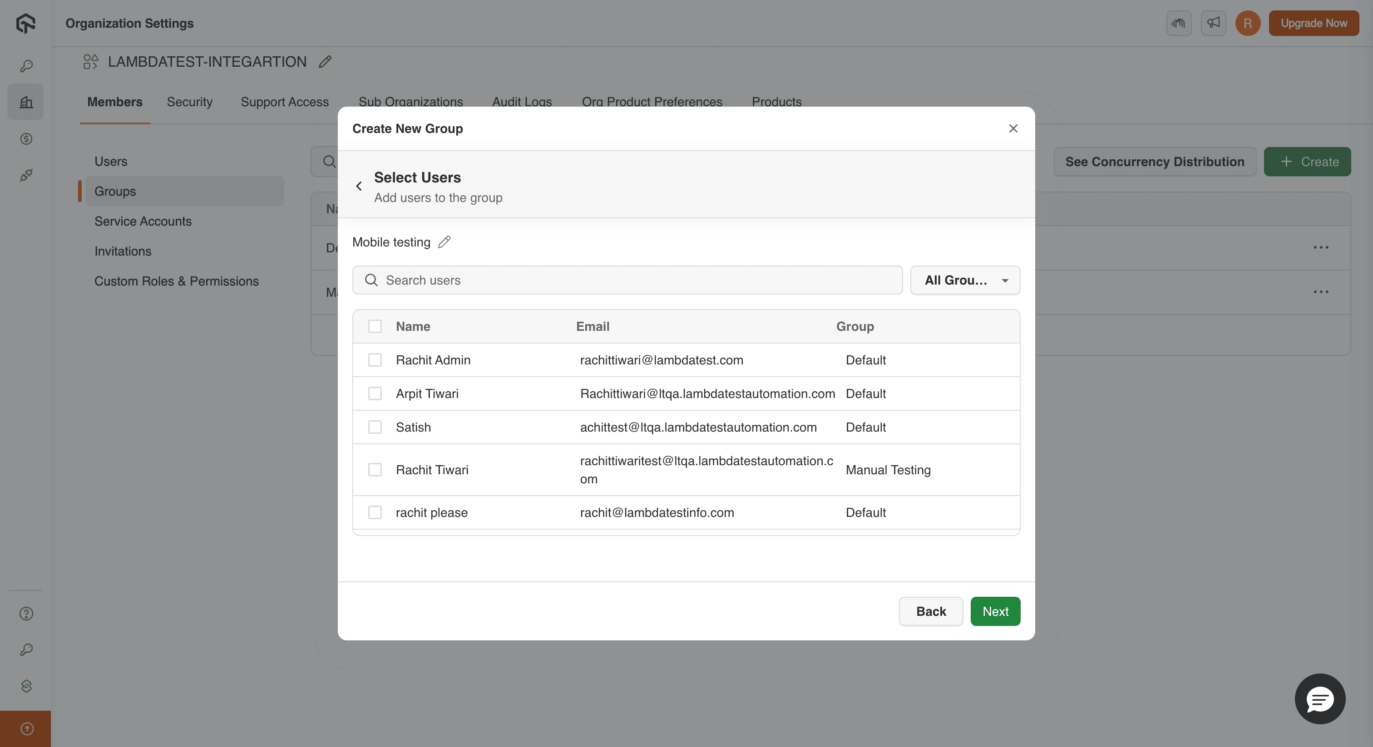This screenshot has width=1373, height=747.
Task: Check the select-all users header checkbox
Action: point(375,327)
